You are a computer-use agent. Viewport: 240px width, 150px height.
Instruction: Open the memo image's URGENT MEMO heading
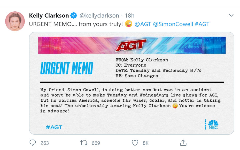pyautogui.click(x=66, y=68)
